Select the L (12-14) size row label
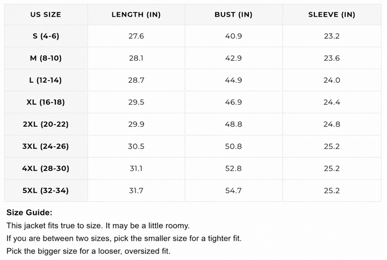387x260 pixels. click(x=45, y=80)
